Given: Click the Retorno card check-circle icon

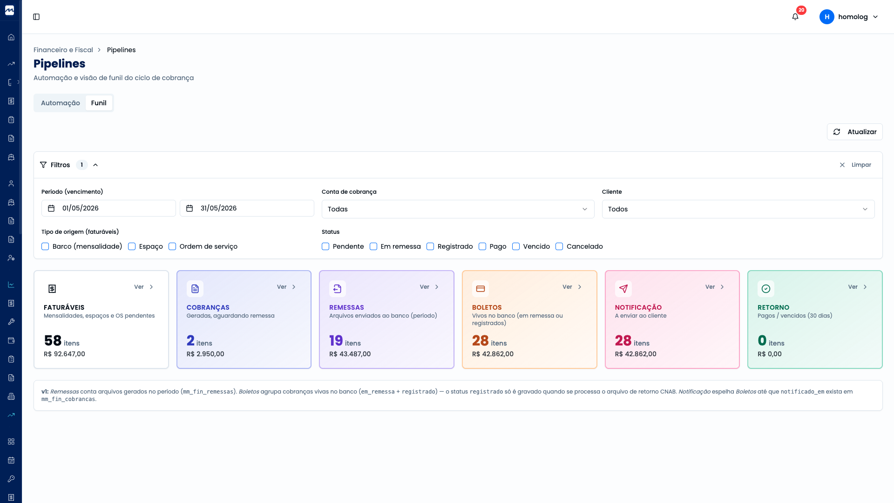Looking at the screenshot, I should (766, 289).
